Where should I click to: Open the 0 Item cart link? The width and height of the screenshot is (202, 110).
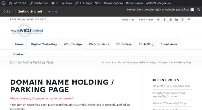tap(8, 11)
